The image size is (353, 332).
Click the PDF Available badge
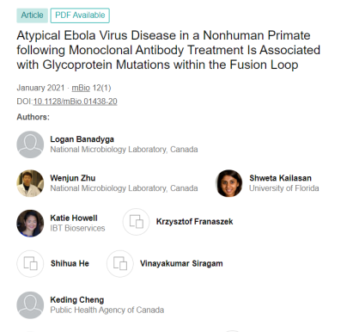tap(80, 15)
